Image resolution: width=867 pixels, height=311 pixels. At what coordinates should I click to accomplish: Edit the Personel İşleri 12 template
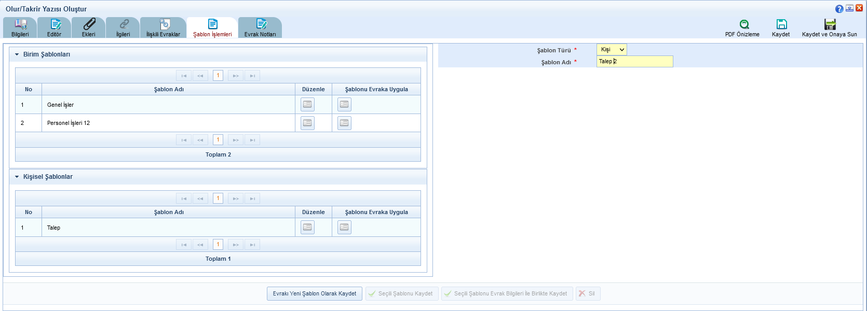(307, 123)
